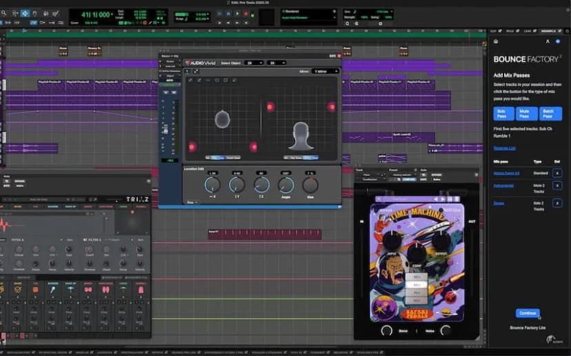Open the Solo 2 Tracks mix pass link
This screenshot has width=571, height=356.
[499, 204]
